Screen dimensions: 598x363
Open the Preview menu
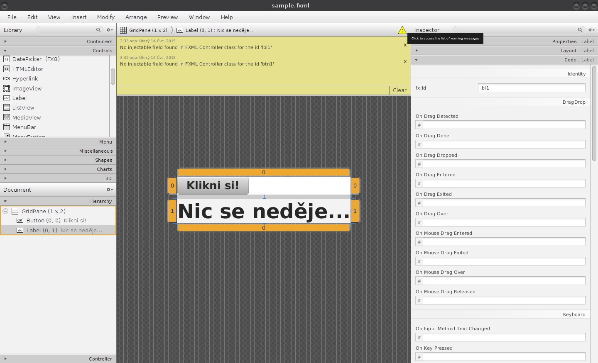pos(167,17)
